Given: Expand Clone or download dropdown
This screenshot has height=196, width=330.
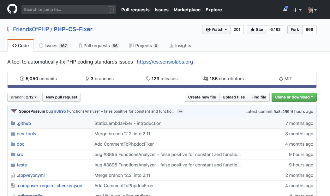Looking at the screenshot, I should click(294, 97).
